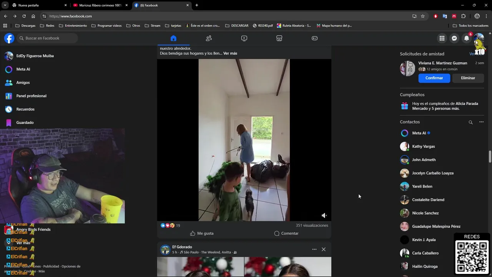Viewport: 492px width, 277px height.
Task: Comment on the video post
Action: tap(286, 233)
